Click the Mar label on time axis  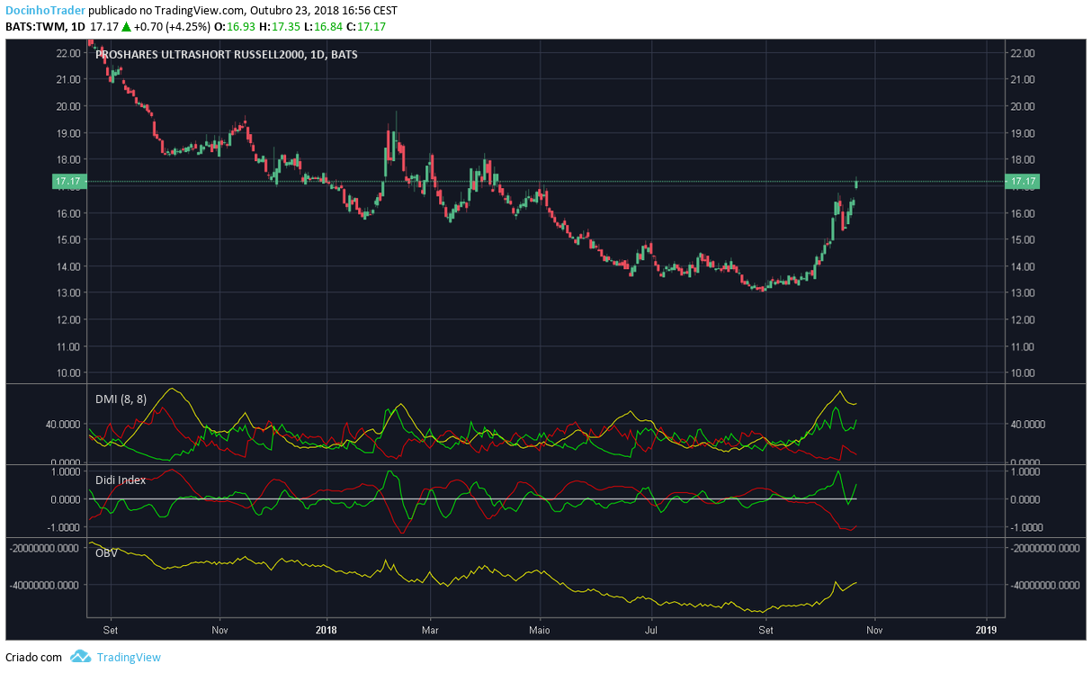click(430, 631)
